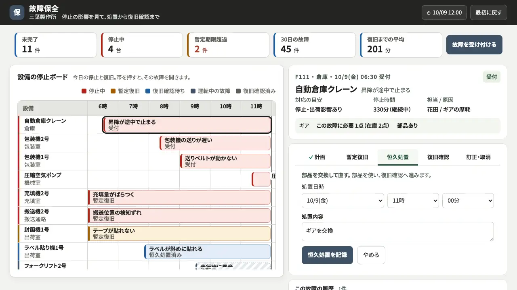
Task: Click the 保 app logo icon
Action: (17, 12)
